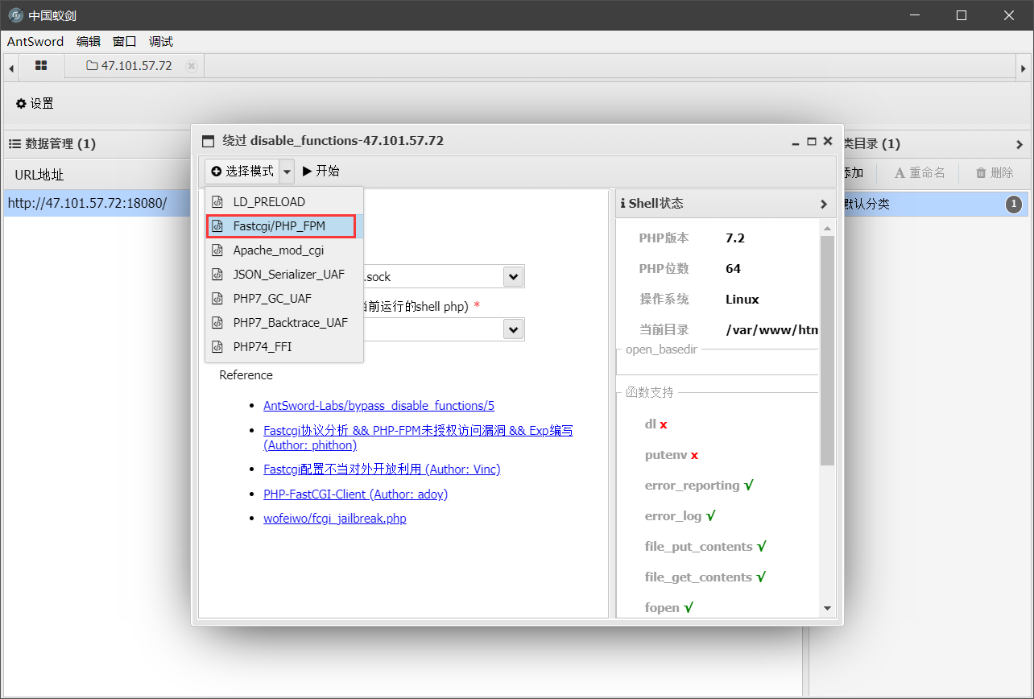Click the 默认分类 count badge

click(x=1014, y=204)
